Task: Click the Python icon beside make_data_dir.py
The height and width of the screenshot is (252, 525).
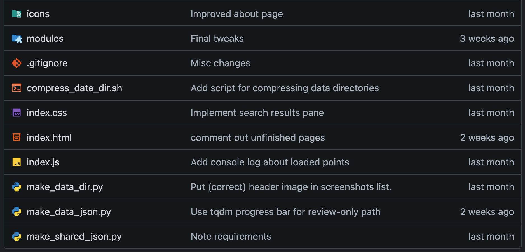Action: tap(17, 187)
